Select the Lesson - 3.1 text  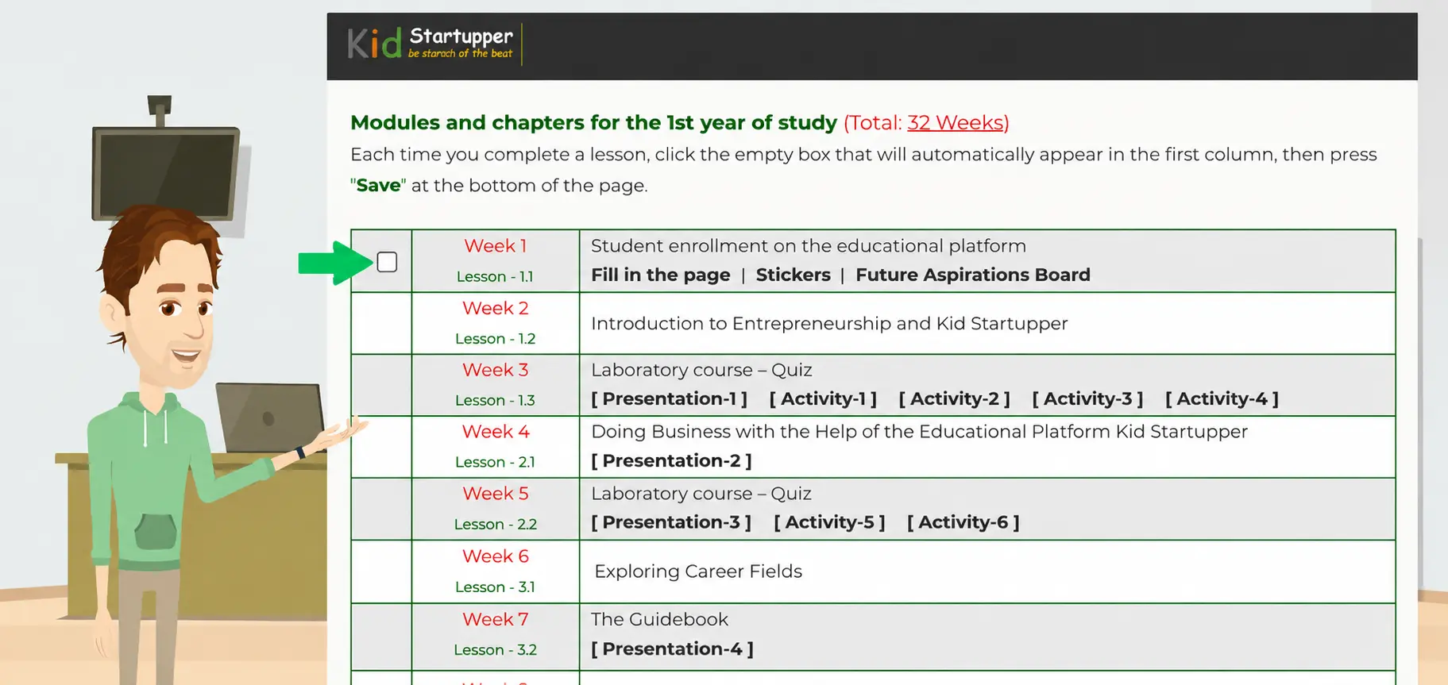point(495,587)
